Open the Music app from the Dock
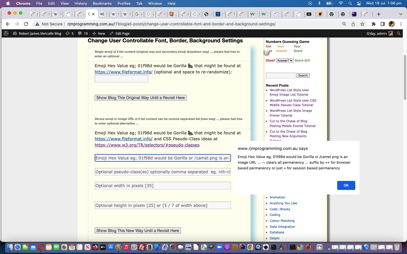This screenshot has width=407, height=254. point(126,247)
